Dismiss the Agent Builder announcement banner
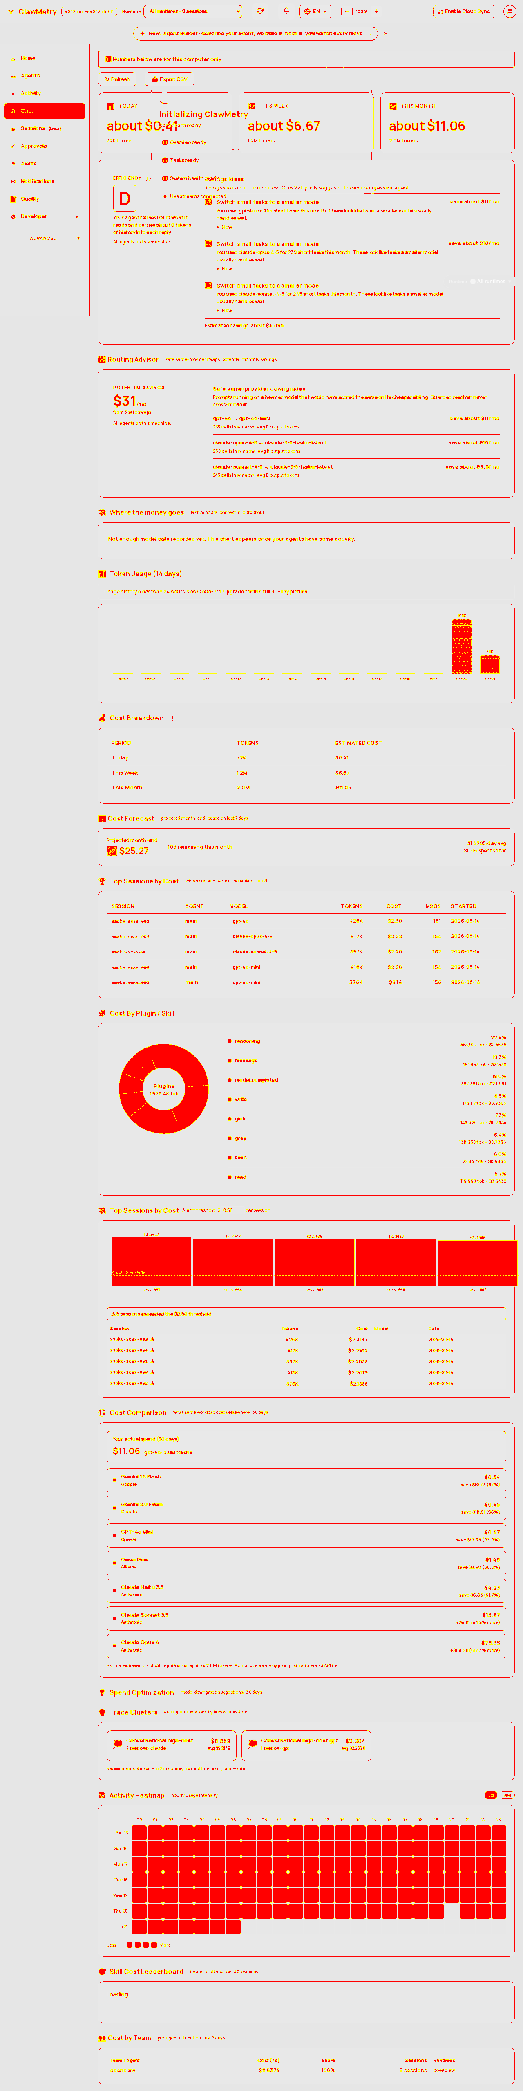The image size is (523, 2091). coord(385,33)
